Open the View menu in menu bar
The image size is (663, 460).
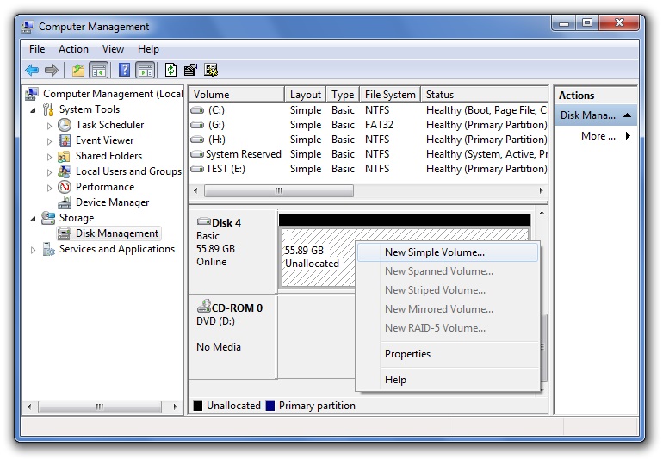click(x=113, y=49)
